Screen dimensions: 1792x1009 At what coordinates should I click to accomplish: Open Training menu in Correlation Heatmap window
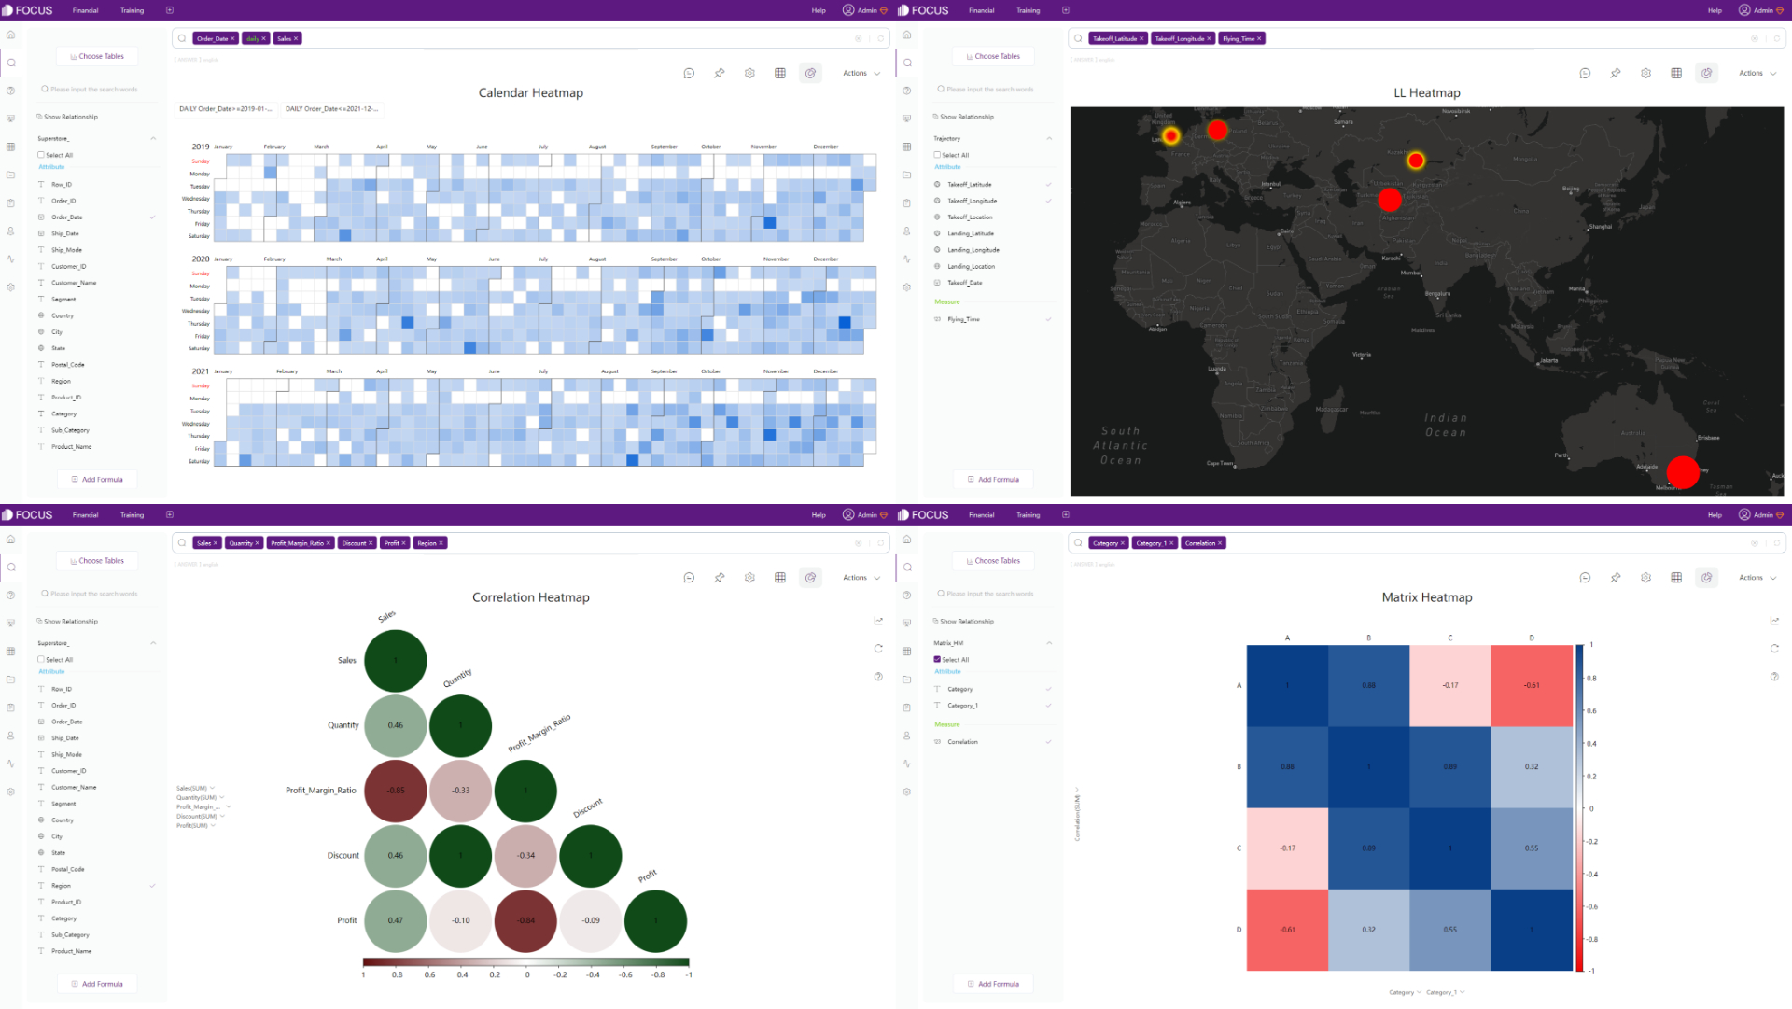(132, 515)
